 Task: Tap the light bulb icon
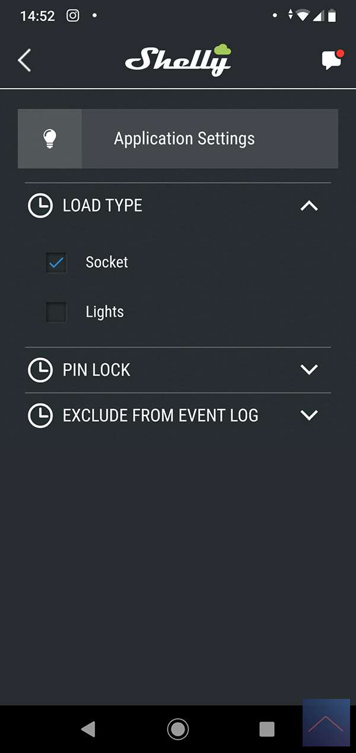tap(50, 138)
